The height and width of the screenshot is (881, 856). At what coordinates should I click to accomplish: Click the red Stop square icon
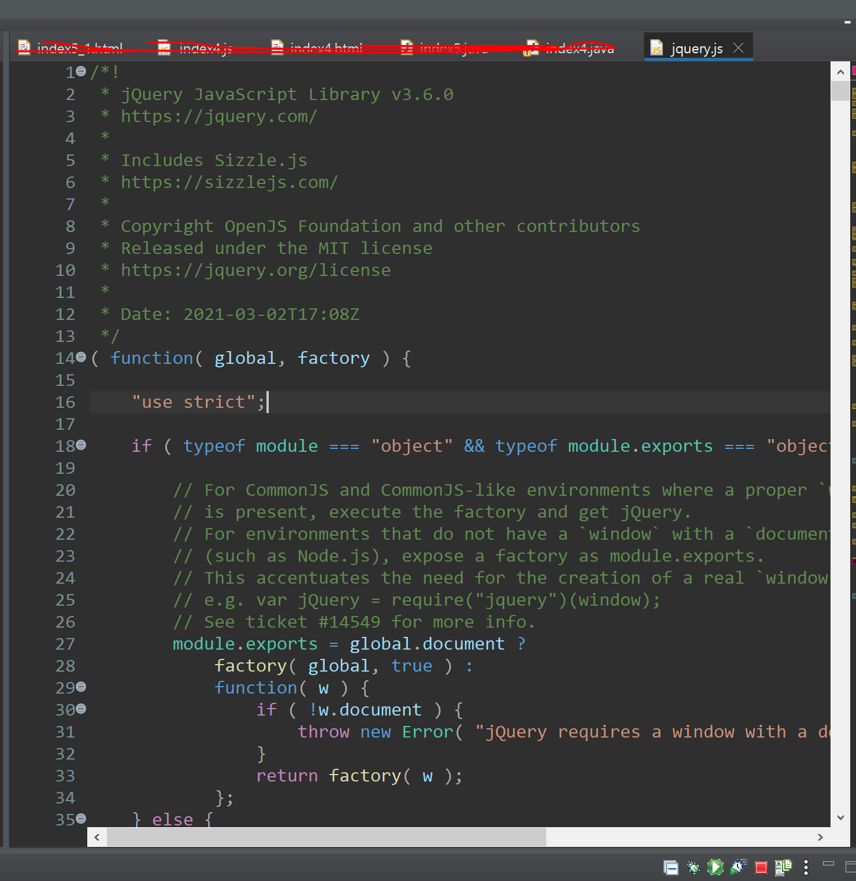[x=761, y=867]
